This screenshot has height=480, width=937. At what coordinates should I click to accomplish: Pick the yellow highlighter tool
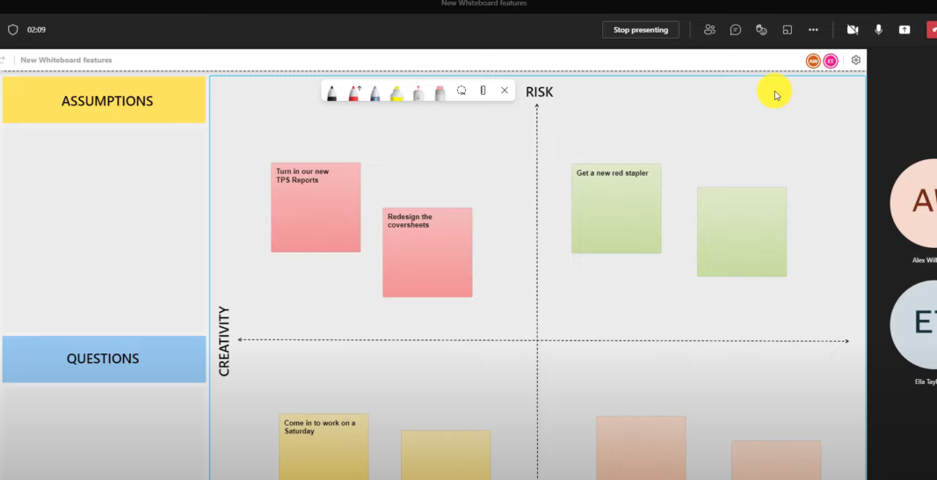(396, 91)
